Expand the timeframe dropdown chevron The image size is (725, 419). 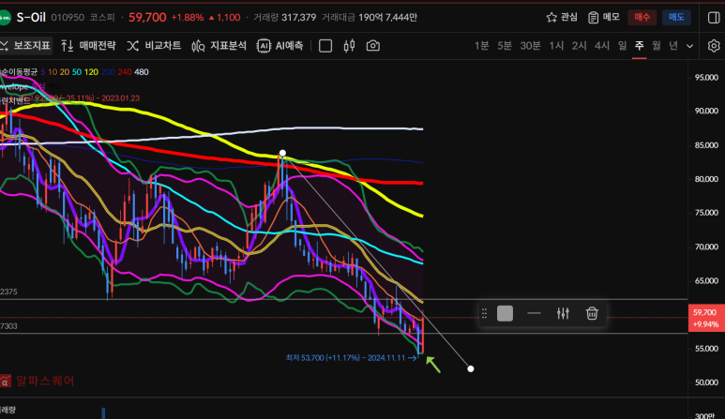tap(689, 46)
